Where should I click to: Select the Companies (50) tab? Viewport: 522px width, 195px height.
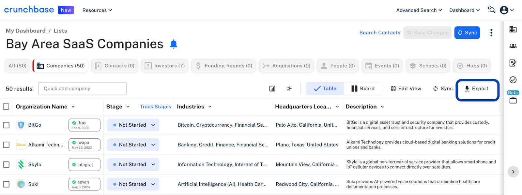click(61, 66)
